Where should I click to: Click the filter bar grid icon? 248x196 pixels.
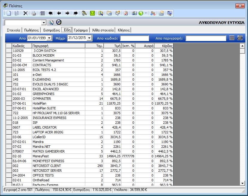coord(232,38)
